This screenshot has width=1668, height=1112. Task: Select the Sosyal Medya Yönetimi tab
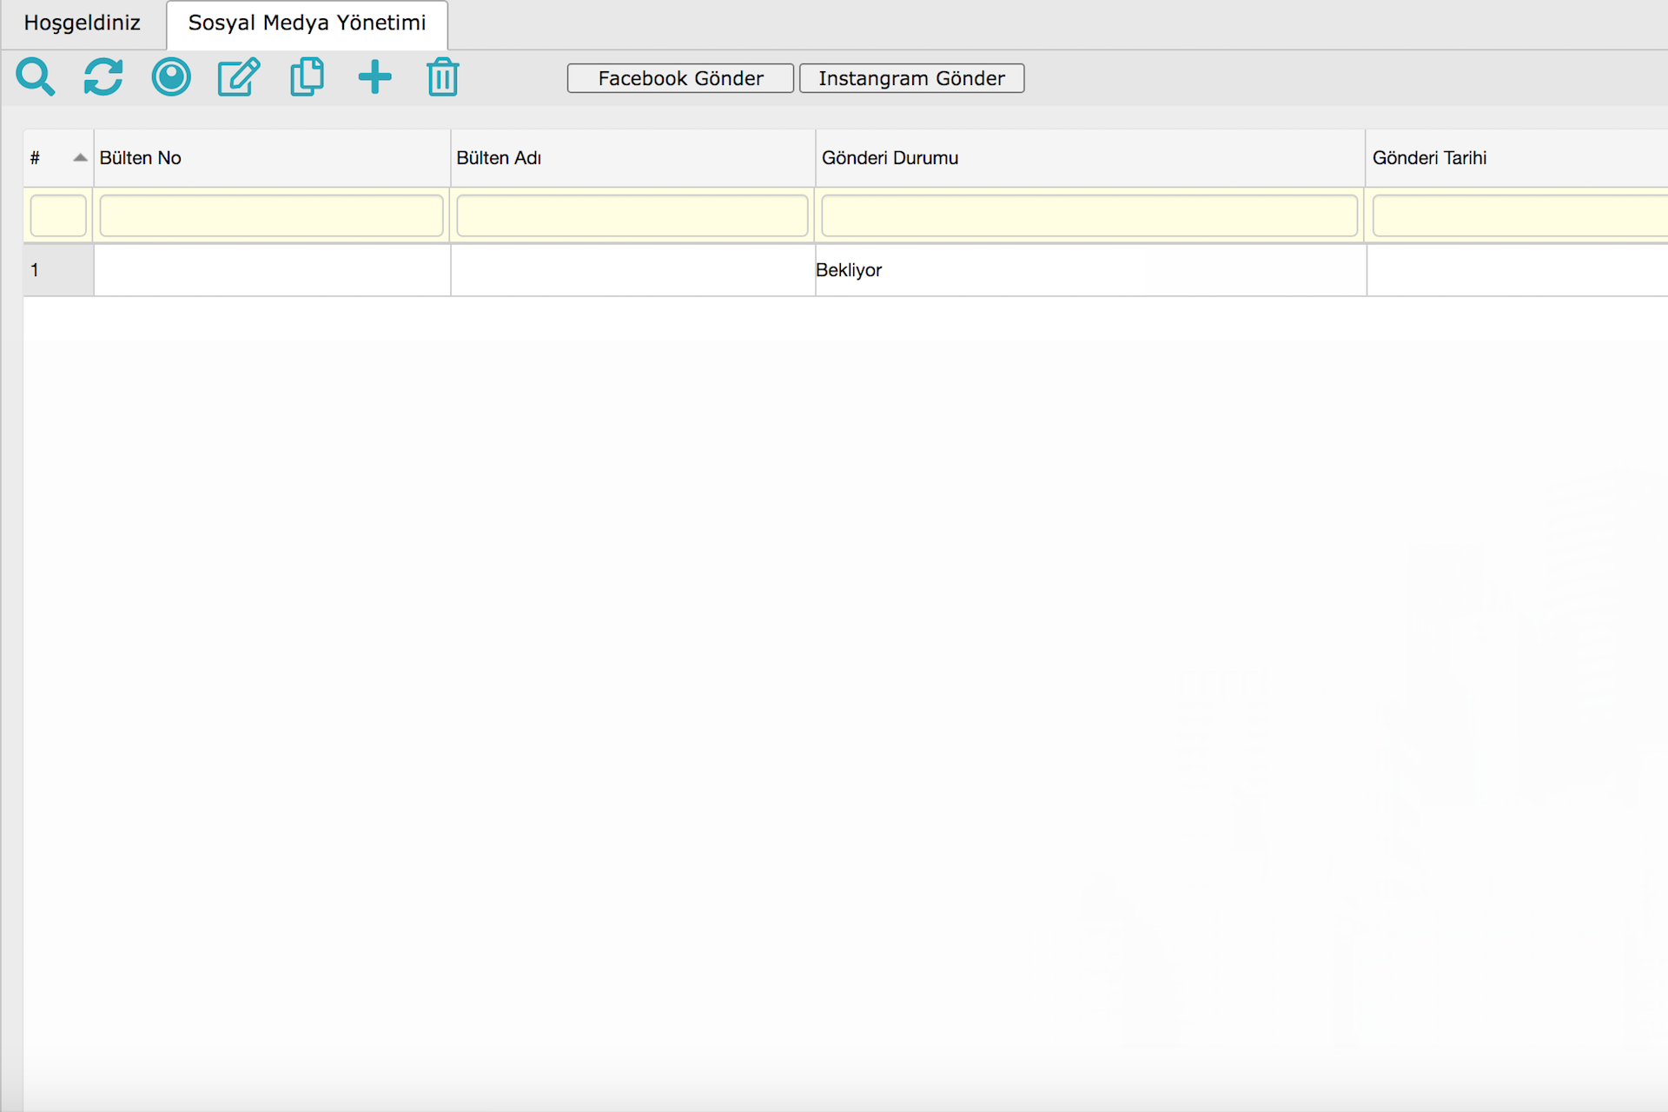click(x=307, y=23)
